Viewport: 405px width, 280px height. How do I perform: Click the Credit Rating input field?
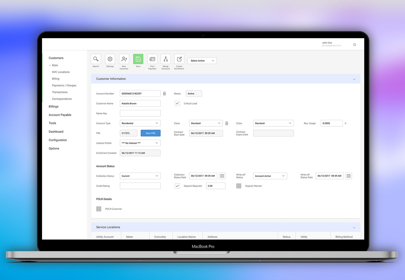140,186
